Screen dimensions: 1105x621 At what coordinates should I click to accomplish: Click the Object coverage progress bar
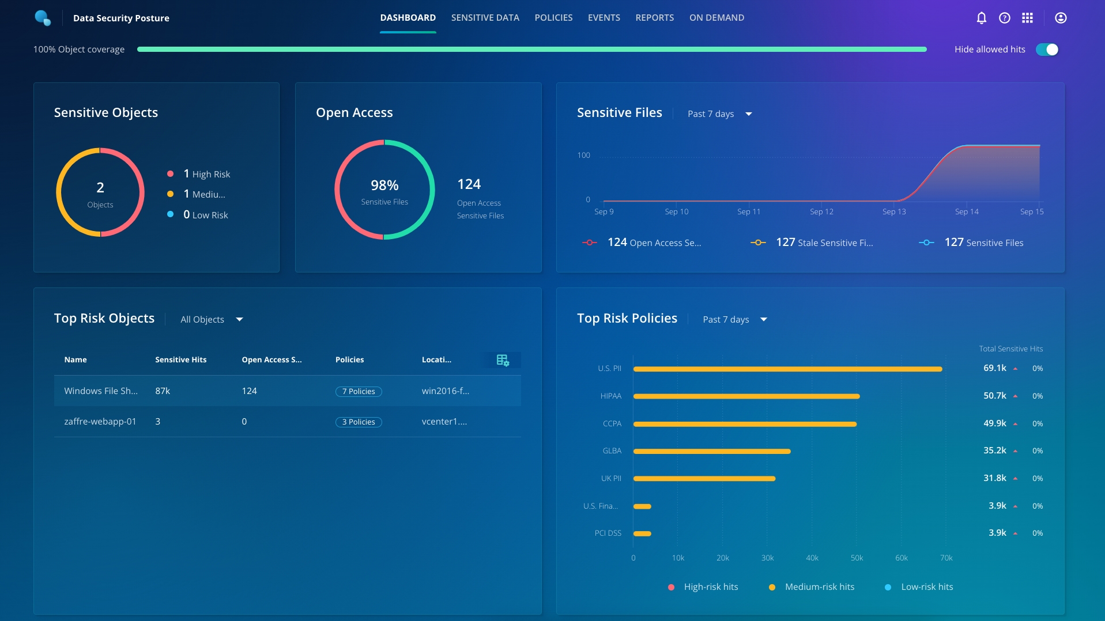click(531, 50)
